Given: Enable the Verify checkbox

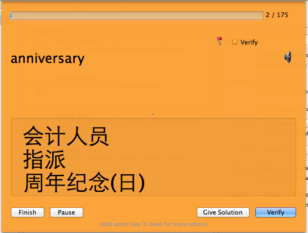Looking at the screenshot, I should [235, 42].
